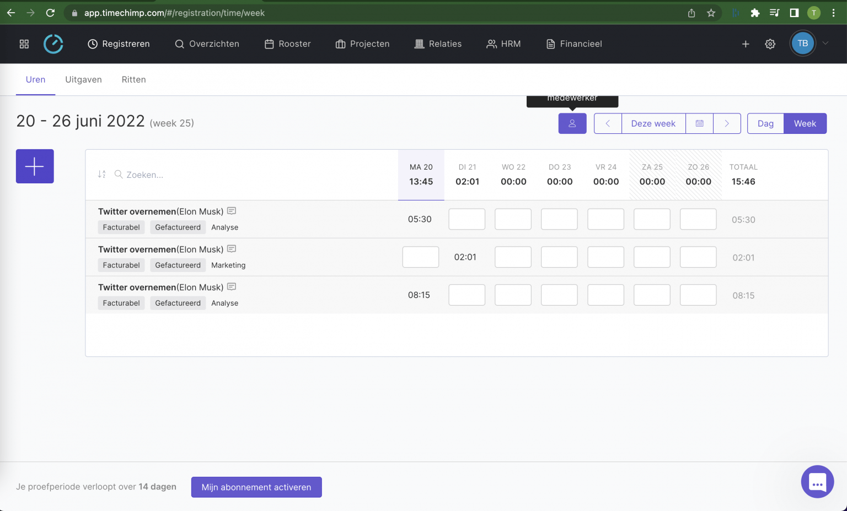Click the plus icon in top navigation
The height and width of the screenshot is (511, 847).
tap(746, 44)
